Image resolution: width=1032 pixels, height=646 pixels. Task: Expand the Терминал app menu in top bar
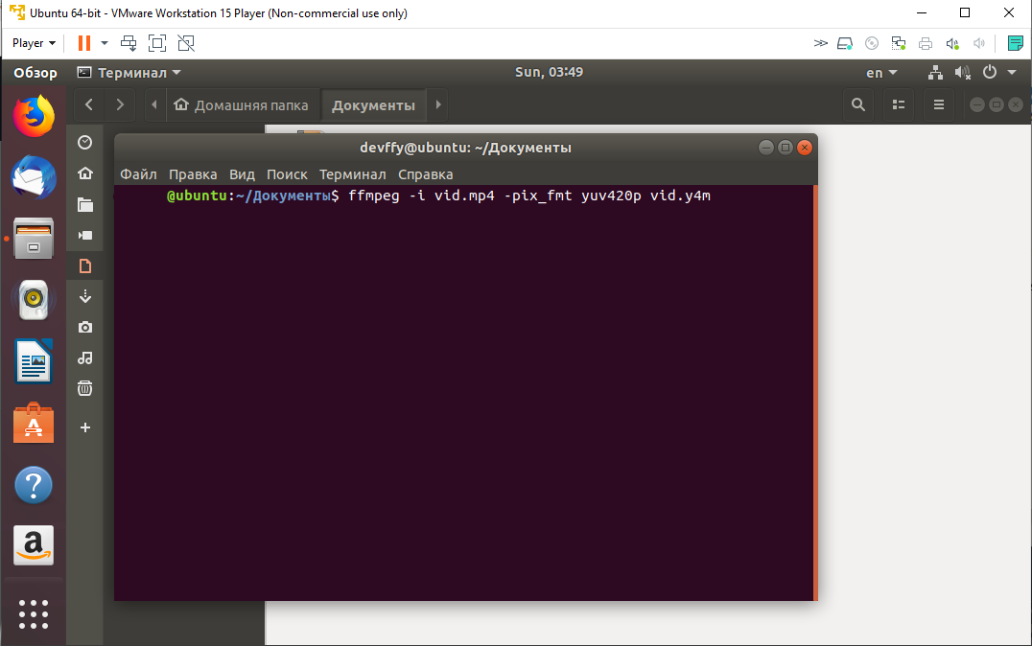[129, 73]
